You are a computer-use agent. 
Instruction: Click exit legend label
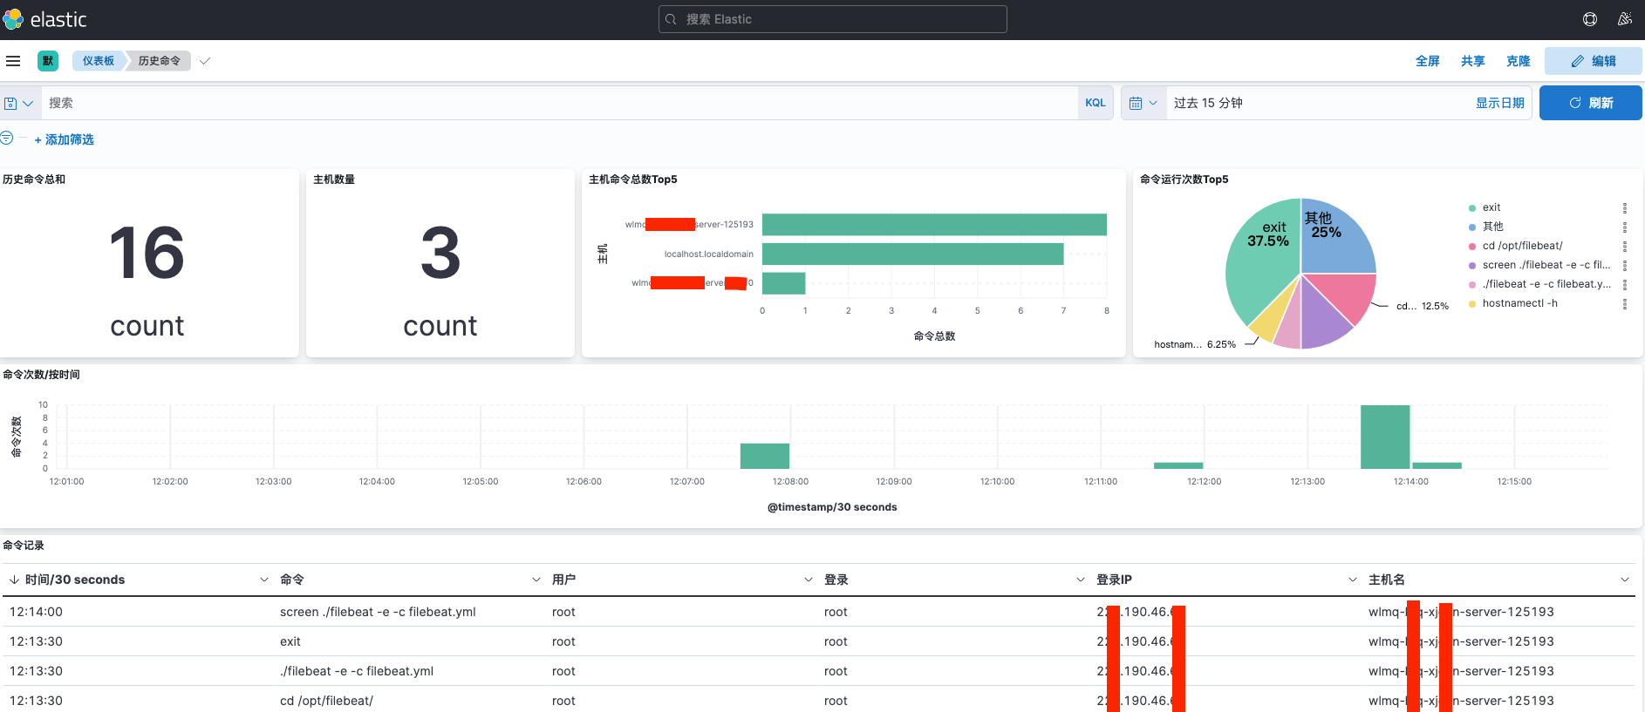1491,207
